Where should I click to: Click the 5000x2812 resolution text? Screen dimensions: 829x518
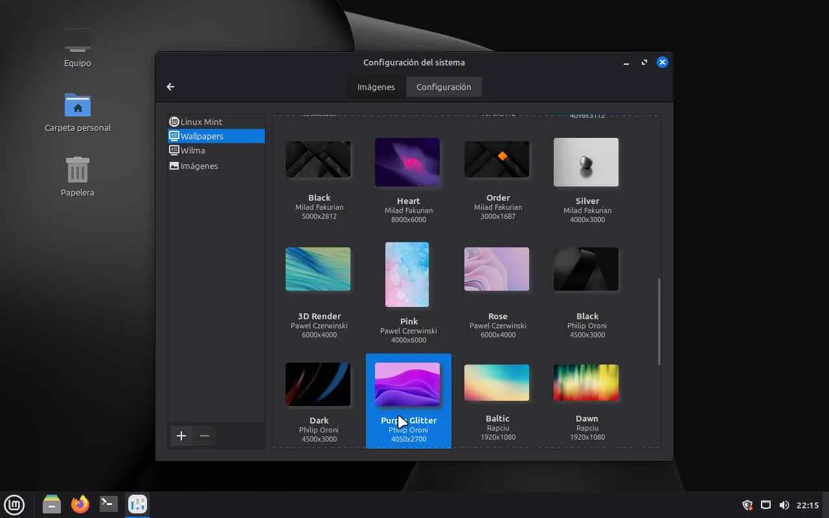click(x=319, y=216)
